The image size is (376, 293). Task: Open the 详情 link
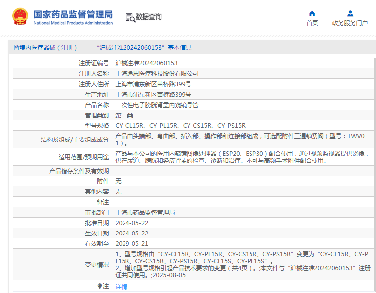click(122, 286)
